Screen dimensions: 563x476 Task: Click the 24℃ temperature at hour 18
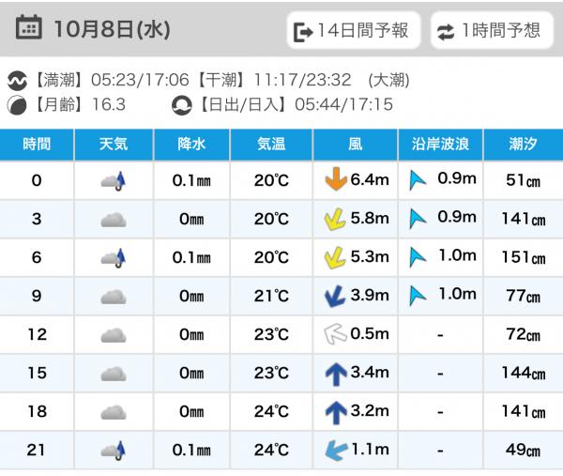click(x=271, y=412)
